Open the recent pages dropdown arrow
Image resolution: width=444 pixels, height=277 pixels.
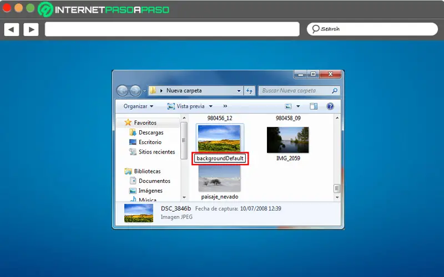(x=144, y=91)
